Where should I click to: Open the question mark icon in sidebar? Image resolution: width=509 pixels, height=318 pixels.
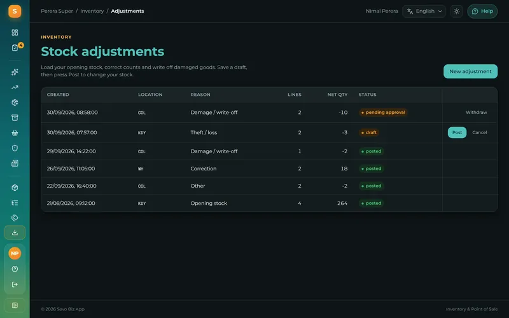[x=15, y=269]
